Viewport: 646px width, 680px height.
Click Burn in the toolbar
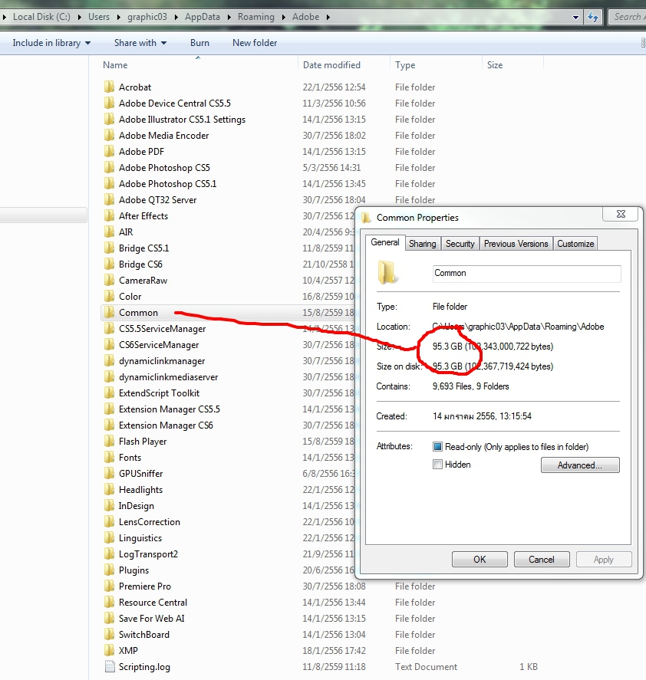[199, 42]
